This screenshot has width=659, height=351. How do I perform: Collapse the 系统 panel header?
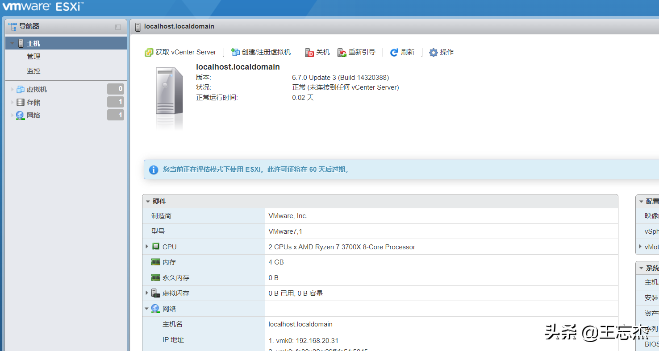click(641, 268)
